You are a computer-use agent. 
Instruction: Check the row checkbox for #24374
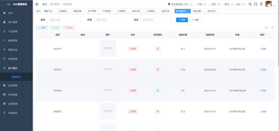(40, 49)
